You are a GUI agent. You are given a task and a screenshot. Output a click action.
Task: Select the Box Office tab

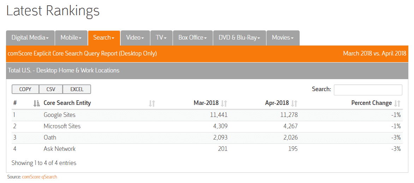pyautogui.click(x=193, y=38)
